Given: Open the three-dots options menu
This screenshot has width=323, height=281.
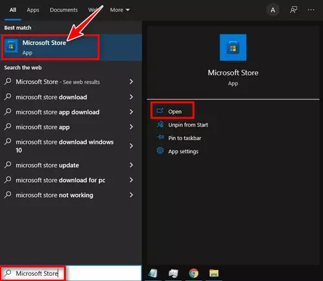Looking at the screenshot, I should click(x=311, y=10).
